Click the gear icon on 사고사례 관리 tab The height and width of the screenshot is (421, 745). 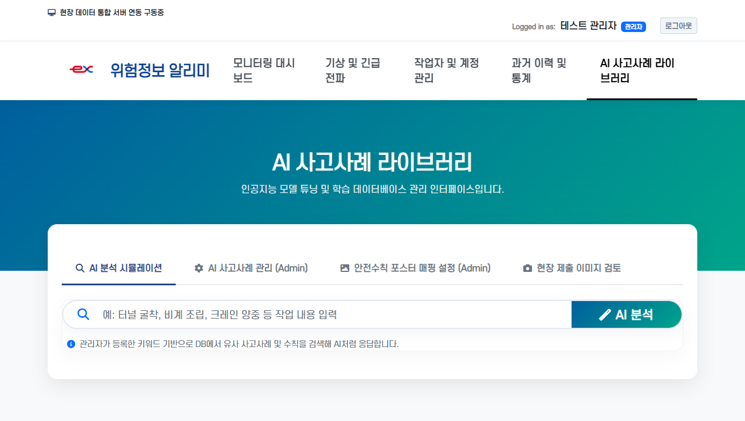(198, 268)
